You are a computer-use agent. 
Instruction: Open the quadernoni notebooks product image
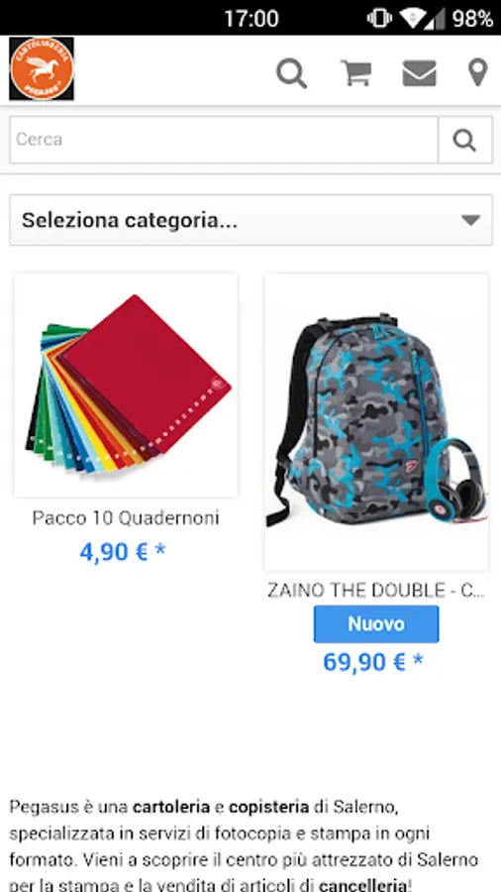(126, 386)
